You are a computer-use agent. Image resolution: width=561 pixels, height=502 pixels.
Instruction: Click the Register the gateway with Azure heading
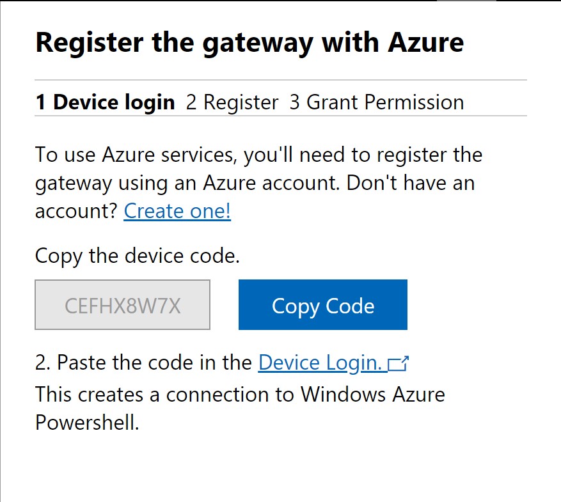point(249,43)
